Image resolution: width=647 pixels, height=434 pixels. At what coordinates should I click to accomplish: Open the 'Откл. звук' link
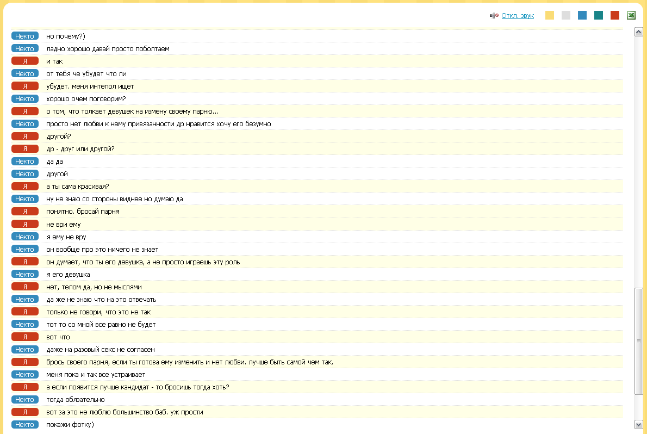[518, 16]
